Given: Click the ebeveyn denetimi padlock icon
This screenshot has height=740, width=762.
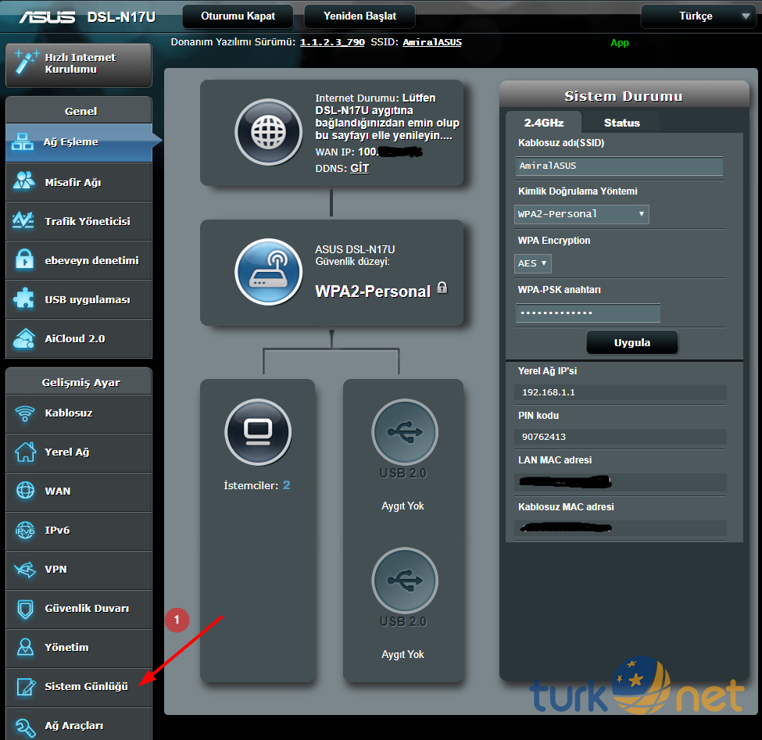Looking at the screenshot, I should click(24, 259).
